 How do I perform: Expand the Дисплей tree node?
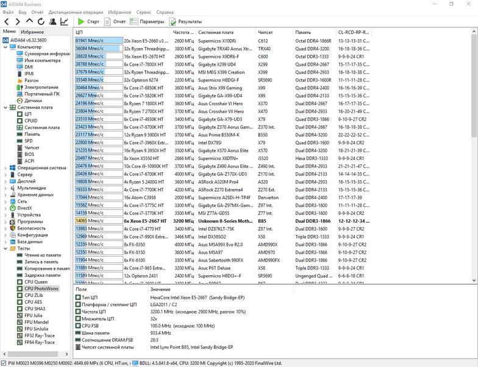pyautogui.click(x=5, y=181)
